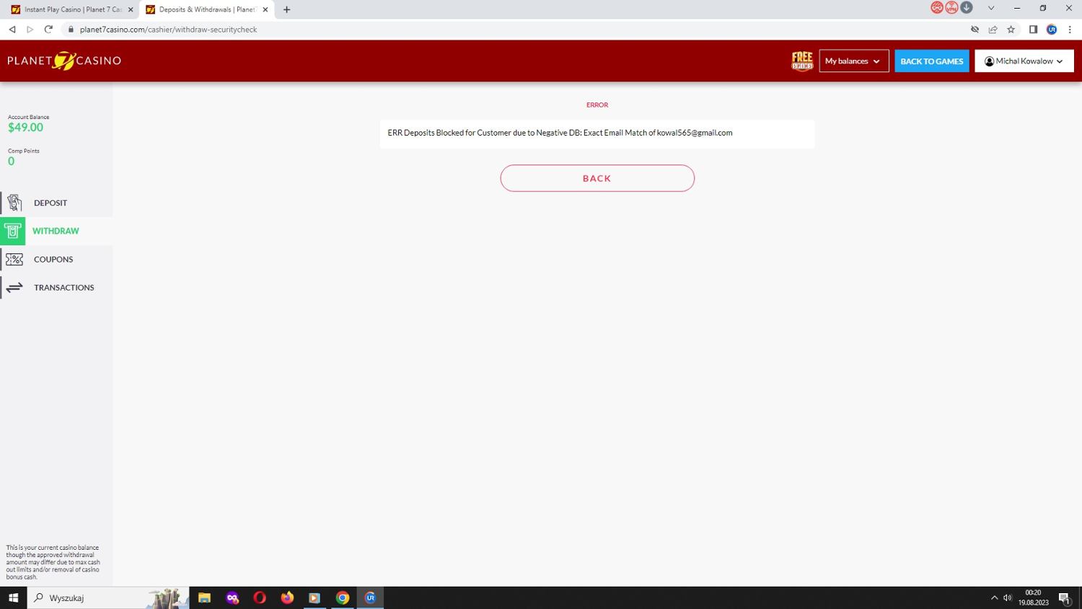The height and width of the screenshot is (609, 1082).
Task: Click the green Withdraw ATM icon
Action: tap(13, 231)
